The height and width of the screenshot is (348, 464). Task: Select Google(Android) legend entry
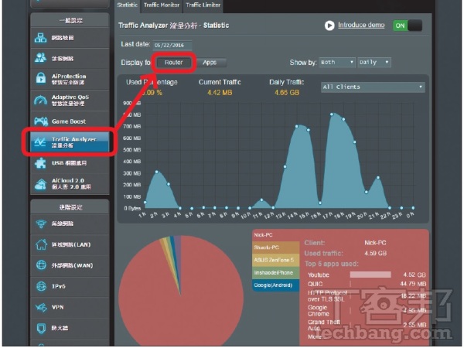275,285
